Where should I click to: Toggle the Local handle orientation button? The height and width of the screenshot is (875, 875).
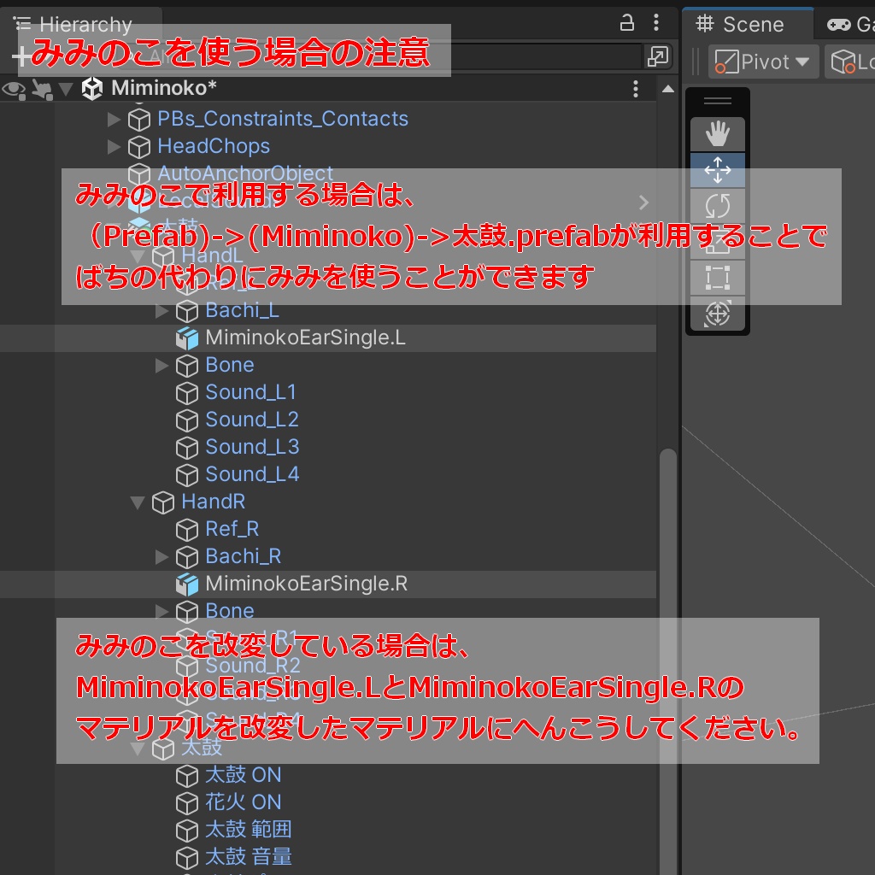click(854, 62)
